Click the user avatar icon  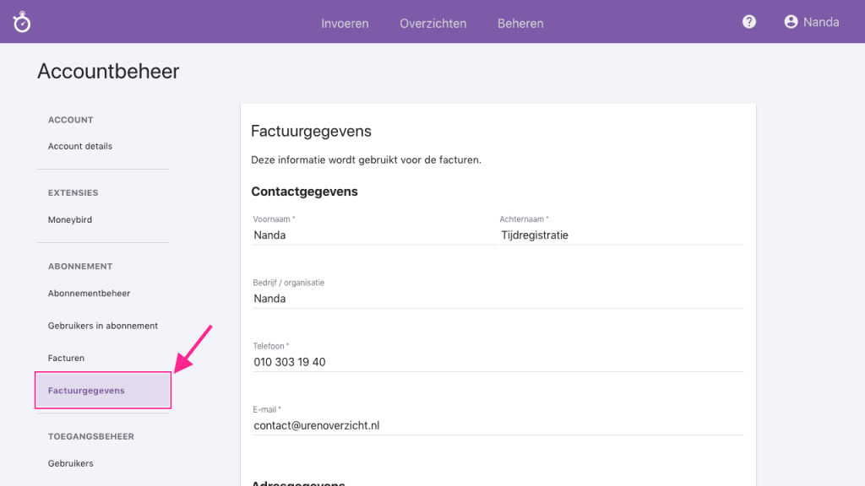[791, 22]
